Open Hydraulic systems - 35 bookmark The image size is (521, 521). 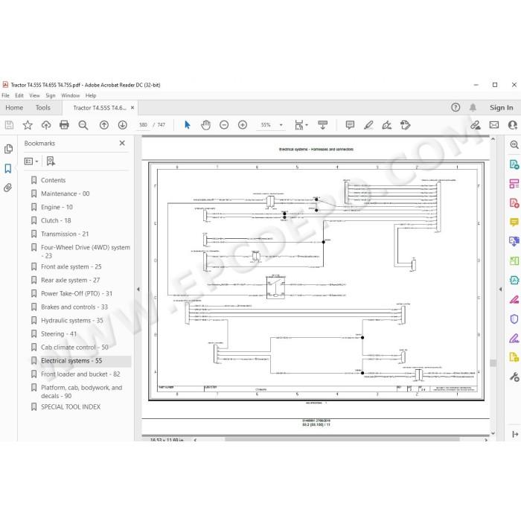click(72, 320)
